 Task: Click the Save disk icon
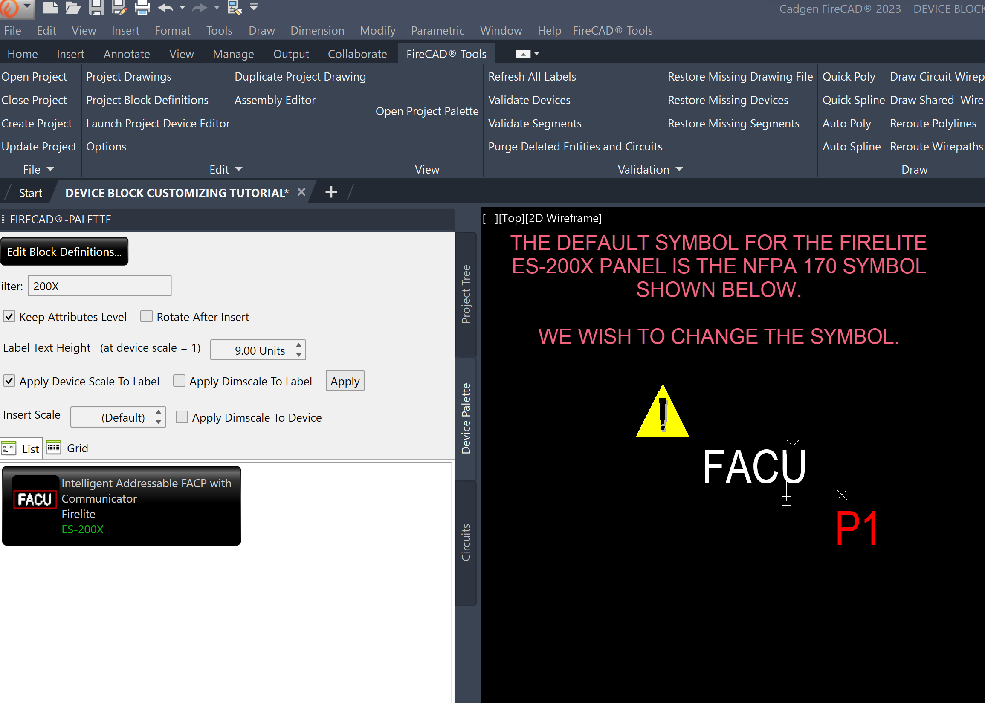[96, 7]
